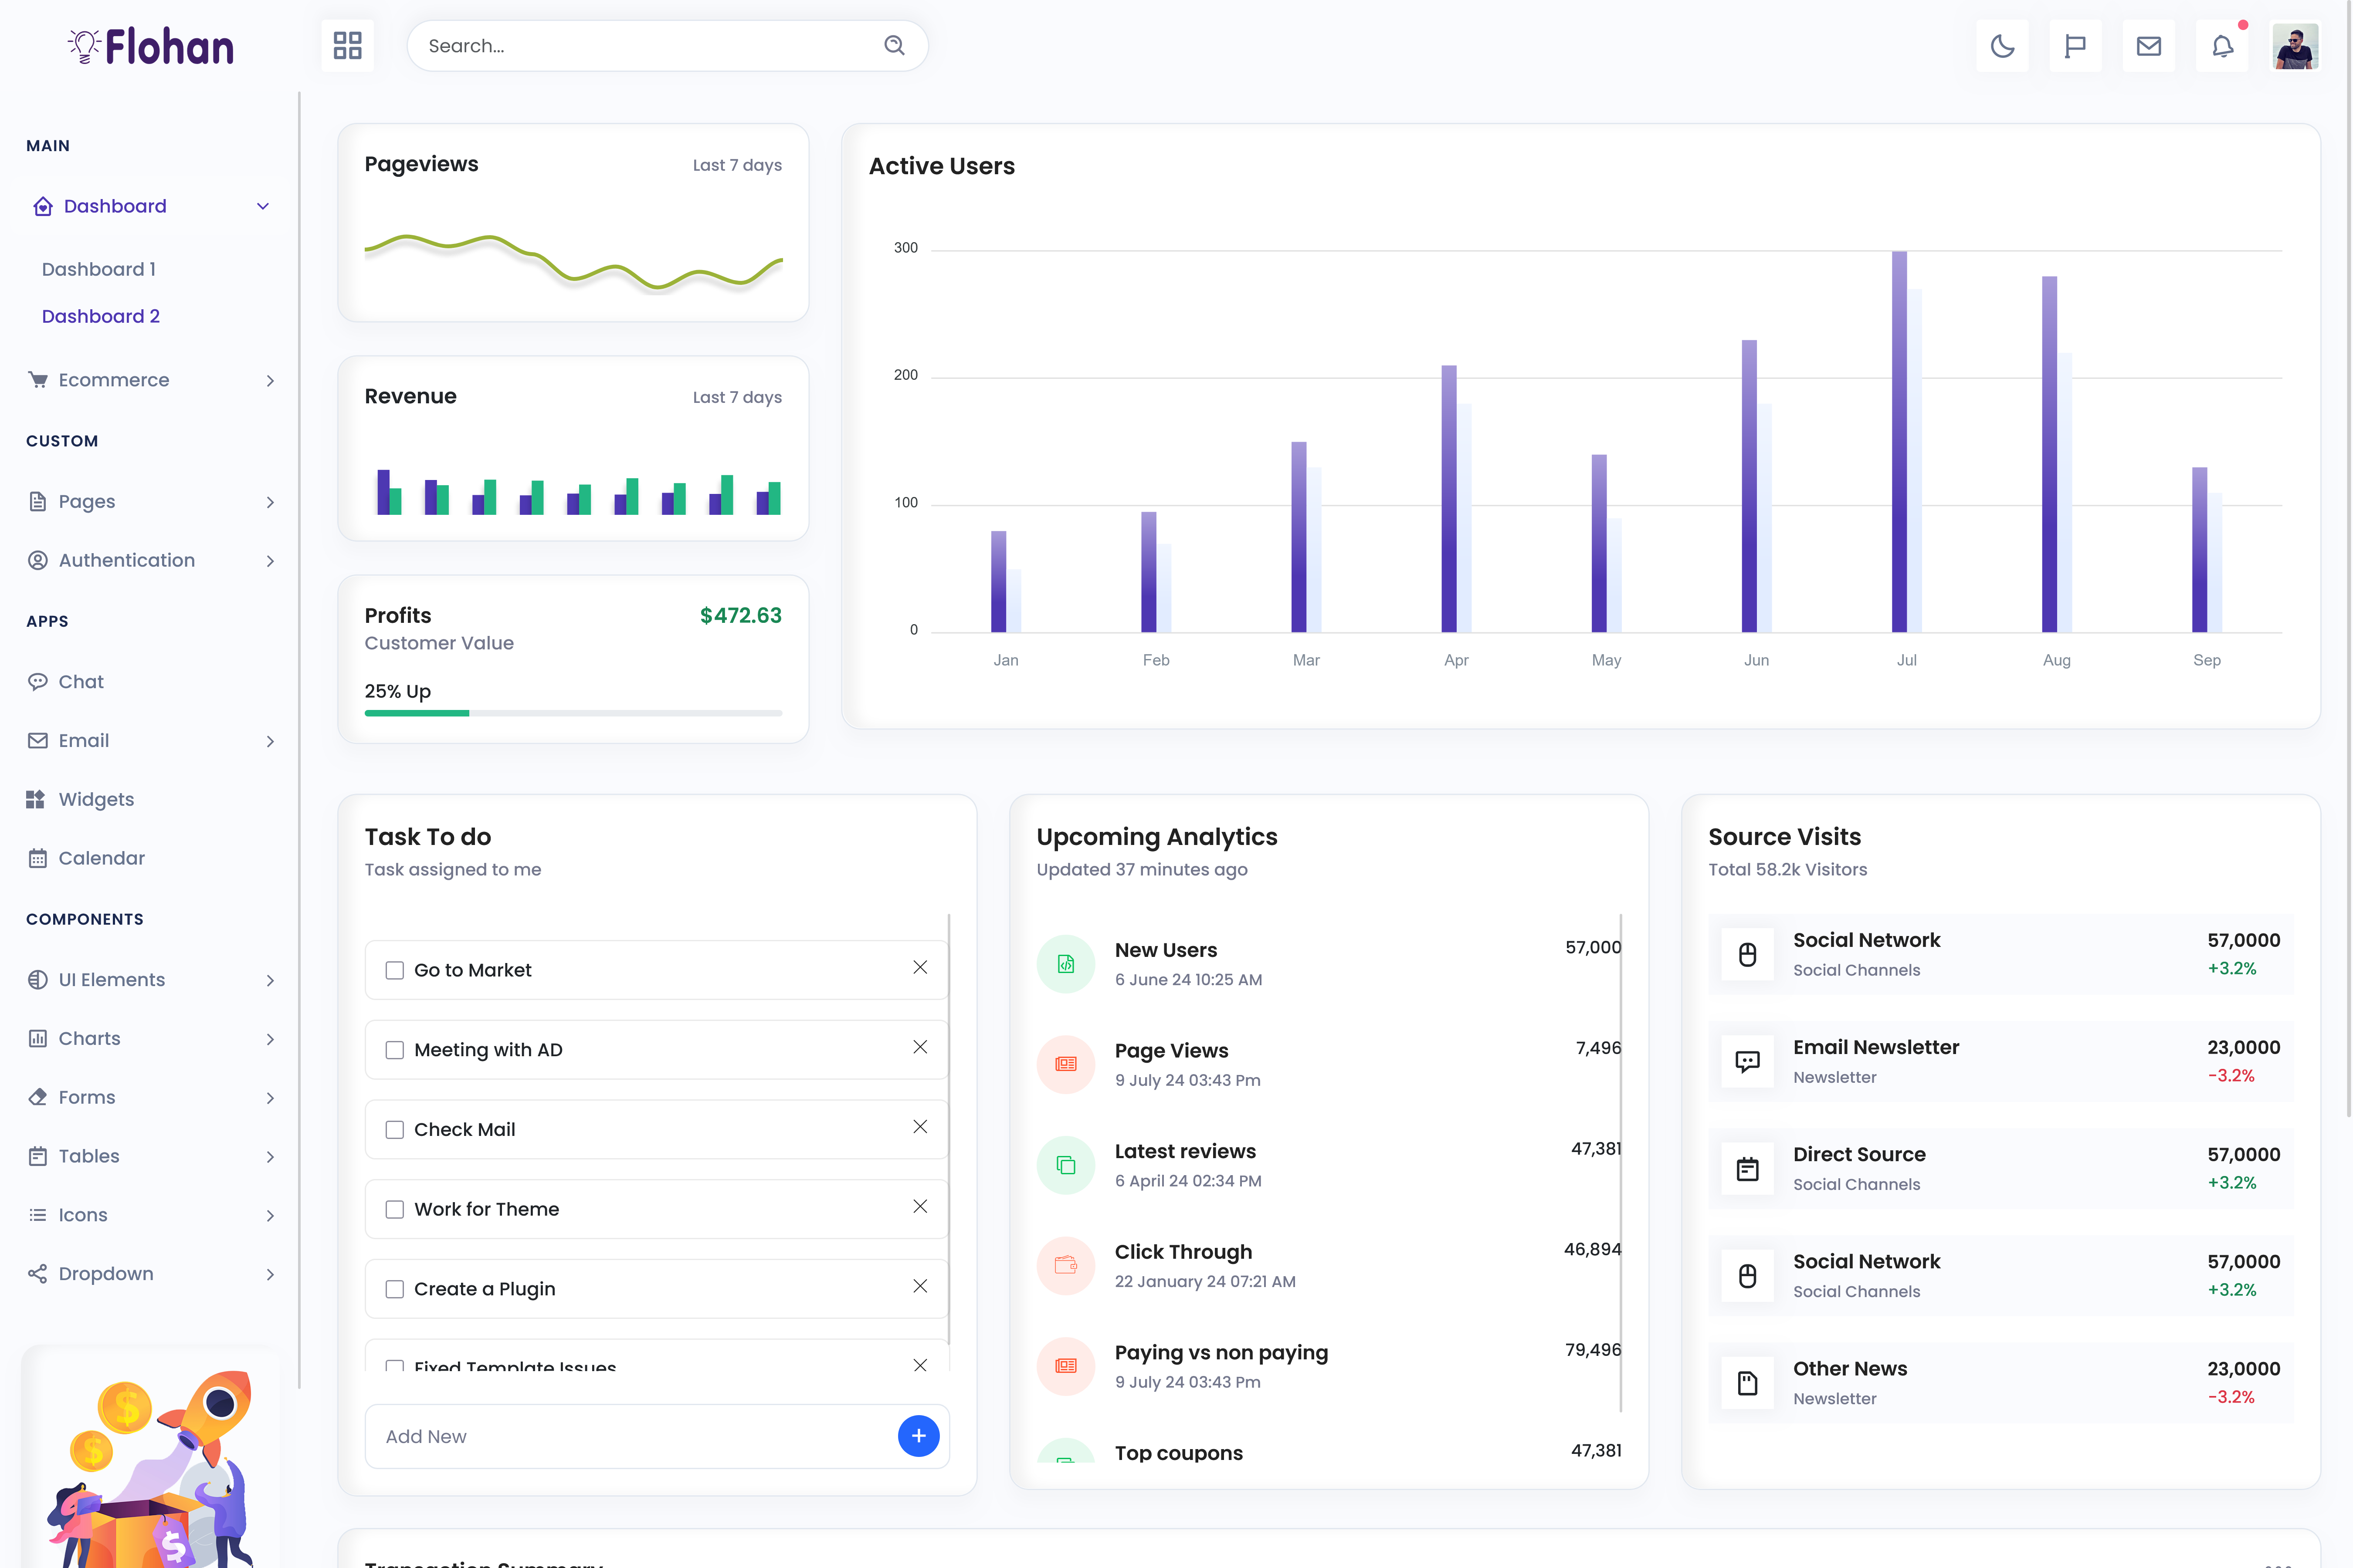Click the flag icon in header

pyautogui.click(x=2075, y=46)
